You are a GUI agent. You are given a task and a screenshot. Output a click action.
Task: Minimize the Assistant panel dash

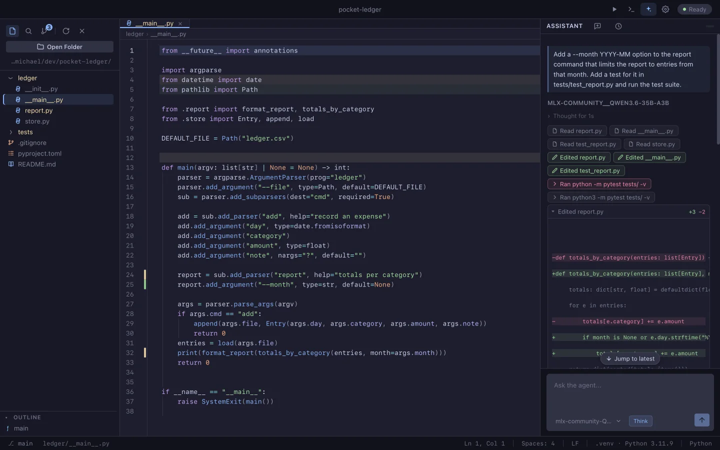click(709, 26)
